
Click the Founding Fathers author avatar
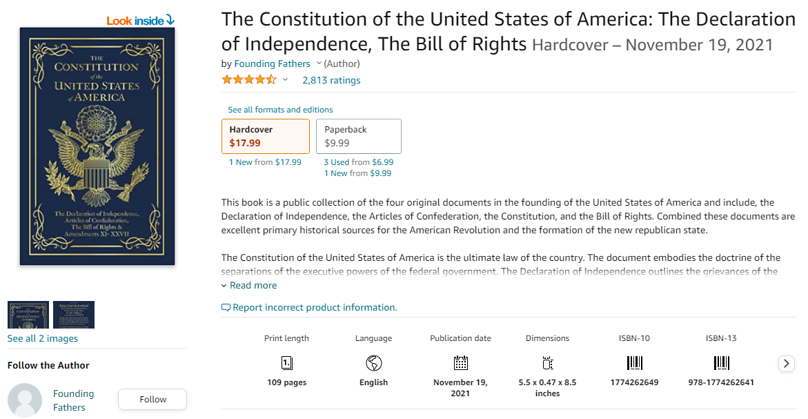[25, 400]
